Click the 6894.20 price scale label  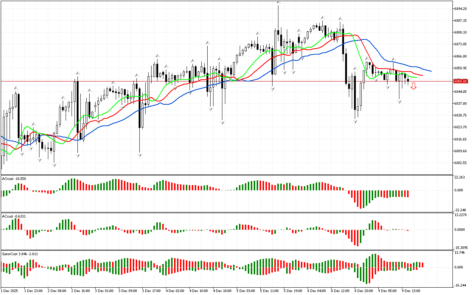[461, 8]
